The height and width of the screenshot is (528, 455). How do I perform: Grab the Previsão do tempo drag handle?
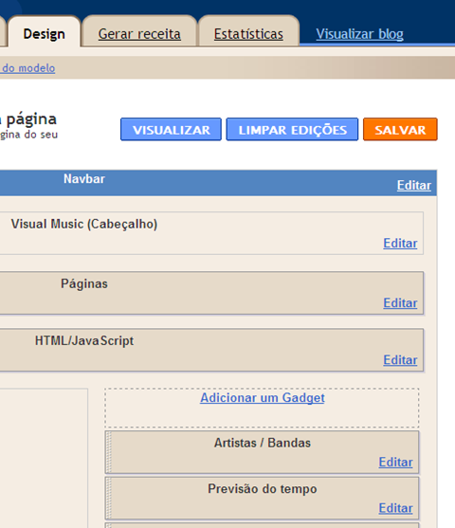pos(108,498)
